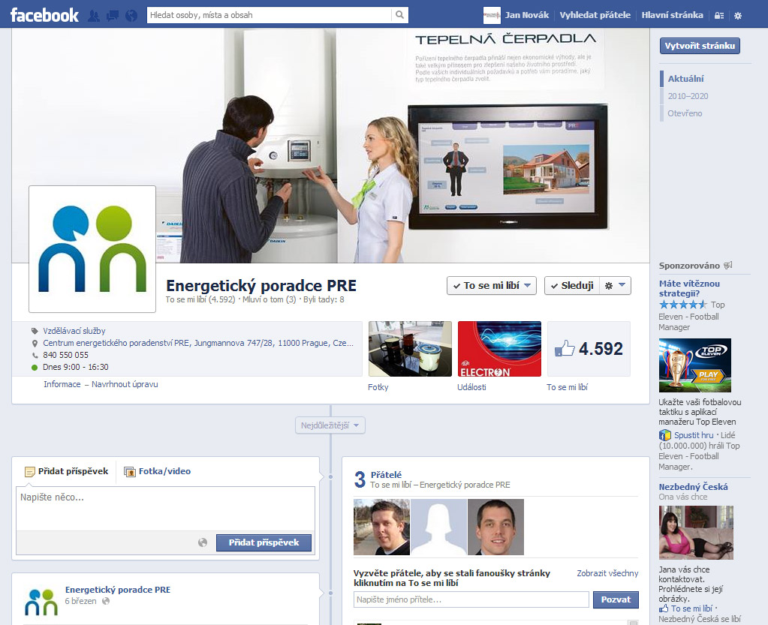Click in the Hledat osoby search field
This screenshot has width=768, height=625.
[x=270, y=15]
